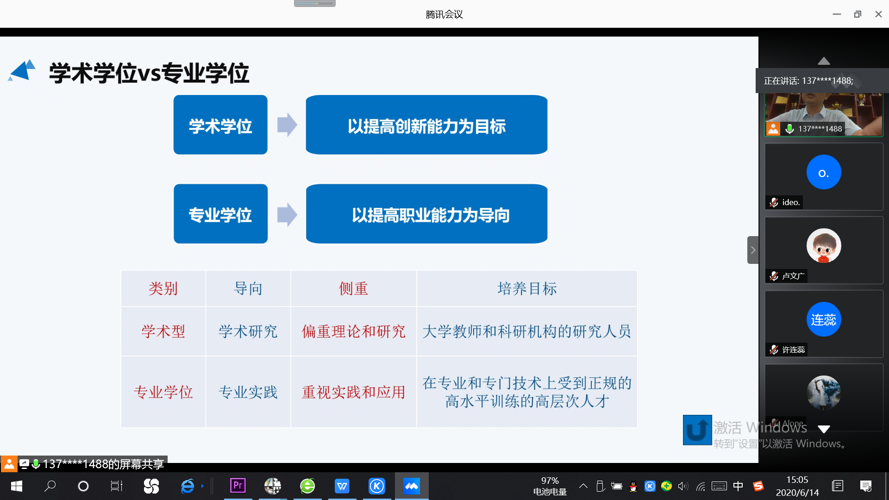Open the Tencent Meeting taskbar icon
889x500 pixels.
click(411, 486)
